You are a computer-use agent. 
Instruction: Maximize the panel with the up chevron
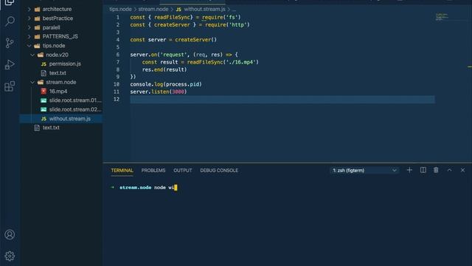pos(449,170)
